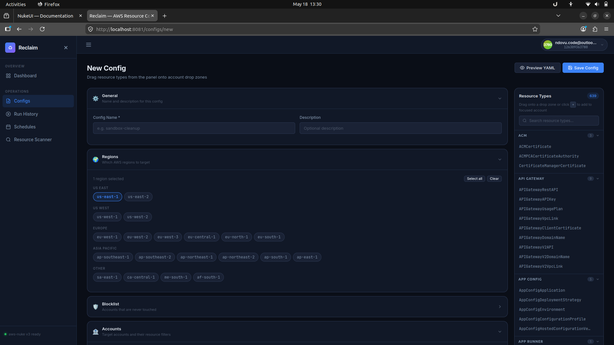Clear the selected regions
The width and height of the screenshot is (614, 345).
tap(494, 179)
